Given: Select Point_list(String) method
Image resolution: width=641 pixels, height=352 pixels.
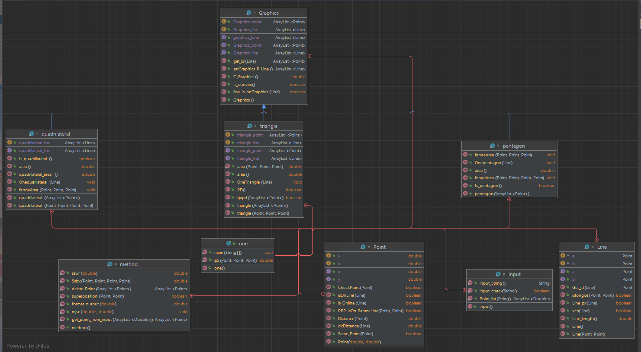Looking at the screenshot, I should [495, 299].
